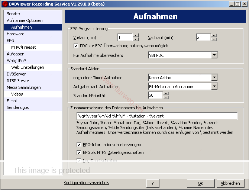249x190 pixels.
Task: Minimize the Recording Service window
Action: click(232, 4)
